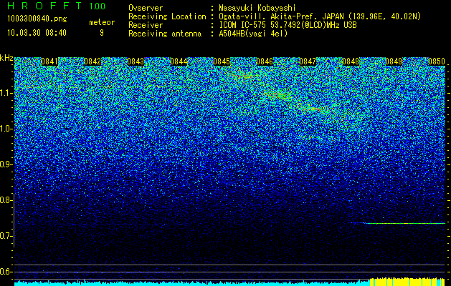Click the 0.6 frequency axis label

coord(6,272)
